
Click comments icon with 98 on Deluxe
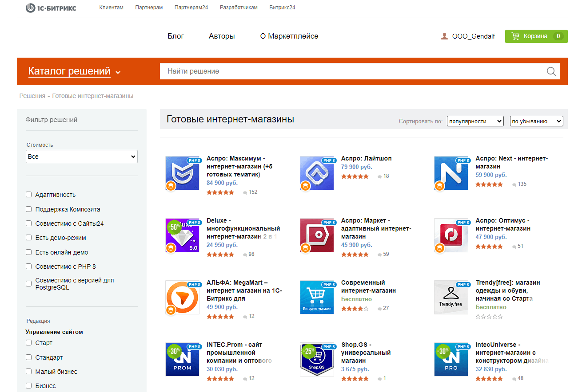coord(245,255)
